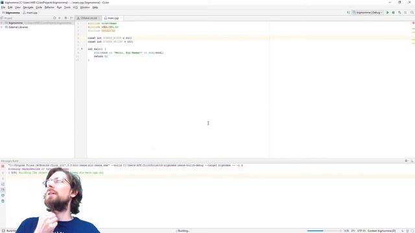
Task: Click the lowest icon in Messages sidebar
Action: [x=3, y=201]
